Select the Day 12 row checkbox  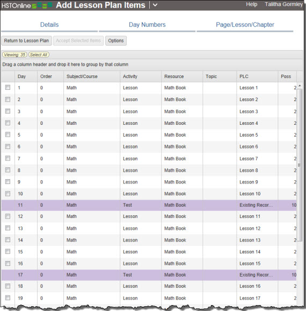click(x=8, y=216)
